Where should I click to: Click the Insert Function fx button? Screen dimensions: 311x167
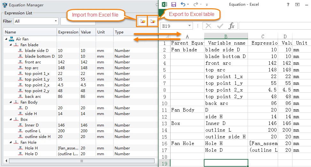coord(231,26)
